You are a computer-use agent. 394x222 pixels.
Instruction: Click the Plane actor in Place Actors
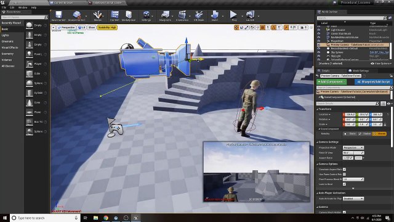tap(36, 112)
